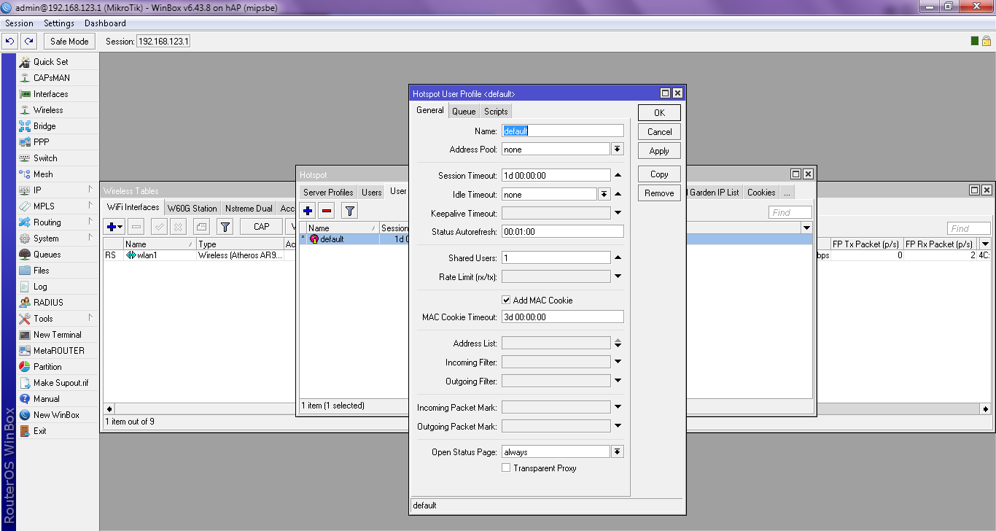Expand the Rate Limit (rx/tx) field

click(x=618, y=276)
